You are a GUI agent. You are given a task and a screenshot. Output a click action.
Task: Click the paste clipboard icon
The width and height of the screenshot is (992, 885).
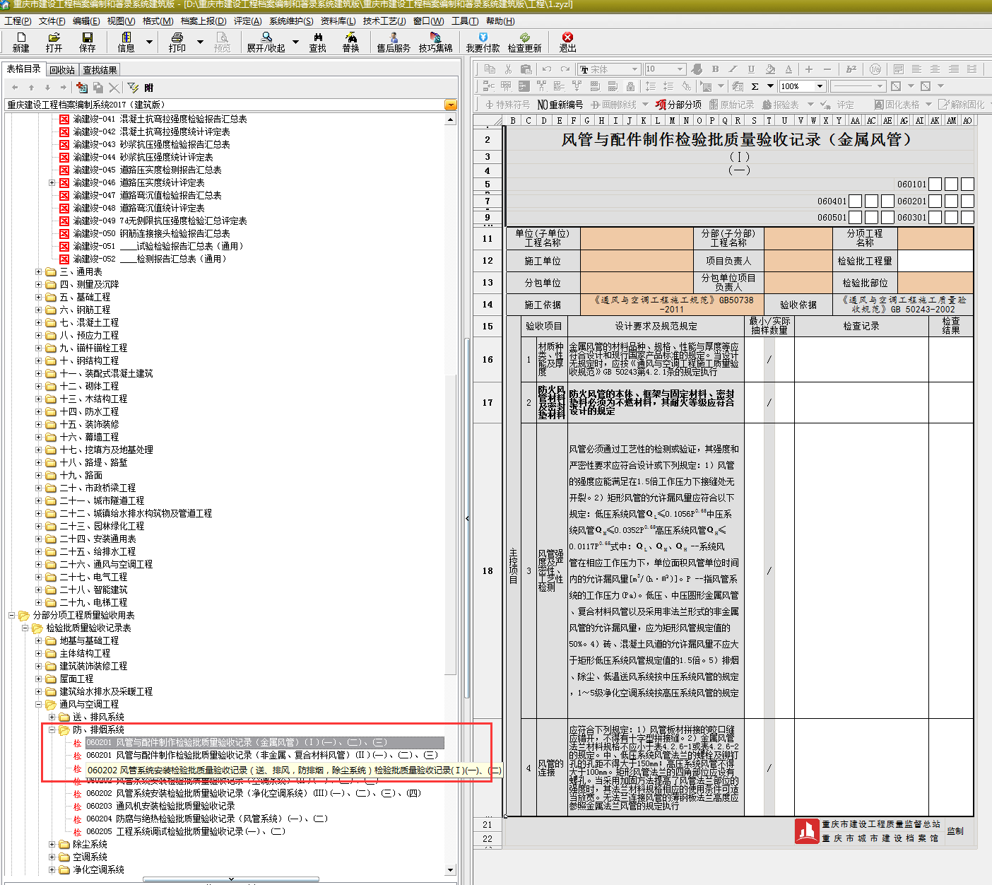pyautogui.click(x=526, y=69)
